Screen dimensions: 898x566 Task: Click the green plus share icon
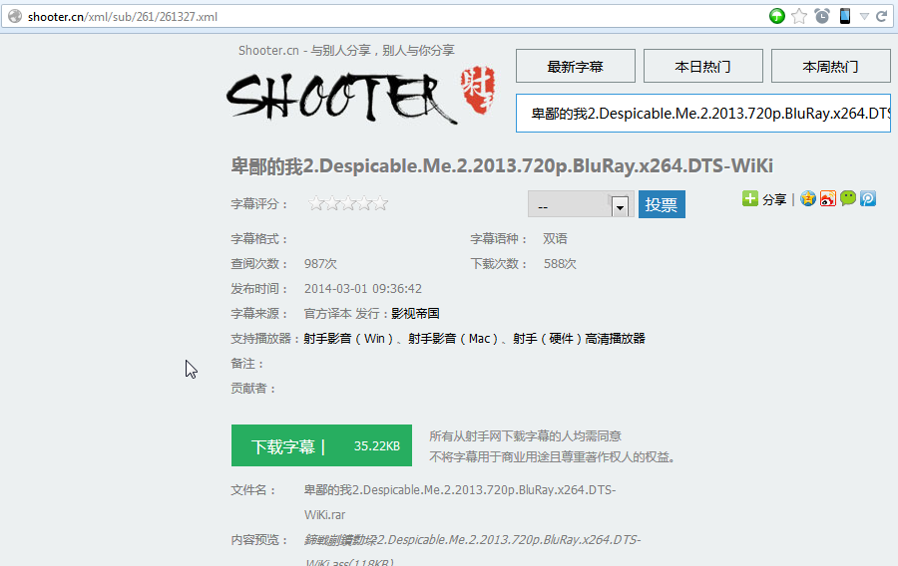tap(749, 198)
